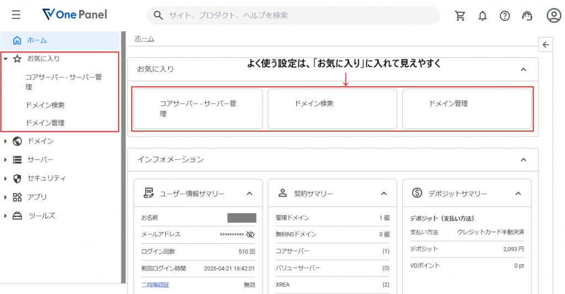This screenshot has width=565, height=294.
Task: Collapse the インフォメーション panel chevron
Action: point(524,159)
